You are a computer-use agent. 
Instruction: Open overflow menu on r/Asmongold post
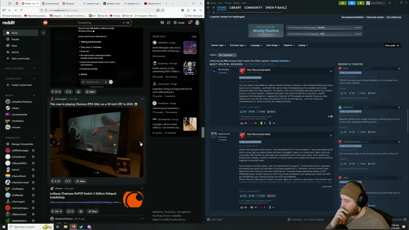coord(142,99)
